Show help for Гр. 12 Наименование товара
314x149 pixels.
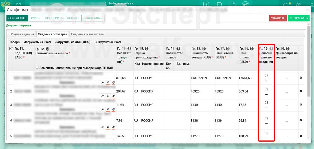click(47, 49)
